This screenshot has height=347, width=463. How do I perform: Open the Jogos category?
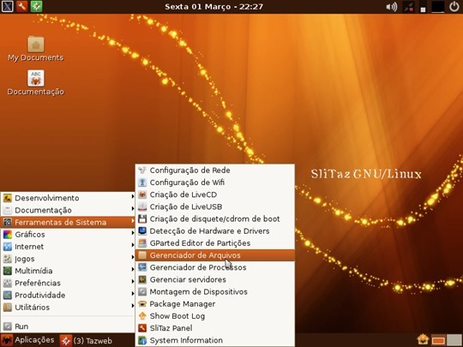point(68,259)
